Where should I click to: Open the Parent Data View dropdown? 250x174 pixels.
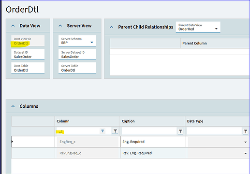tap(216, 29)
